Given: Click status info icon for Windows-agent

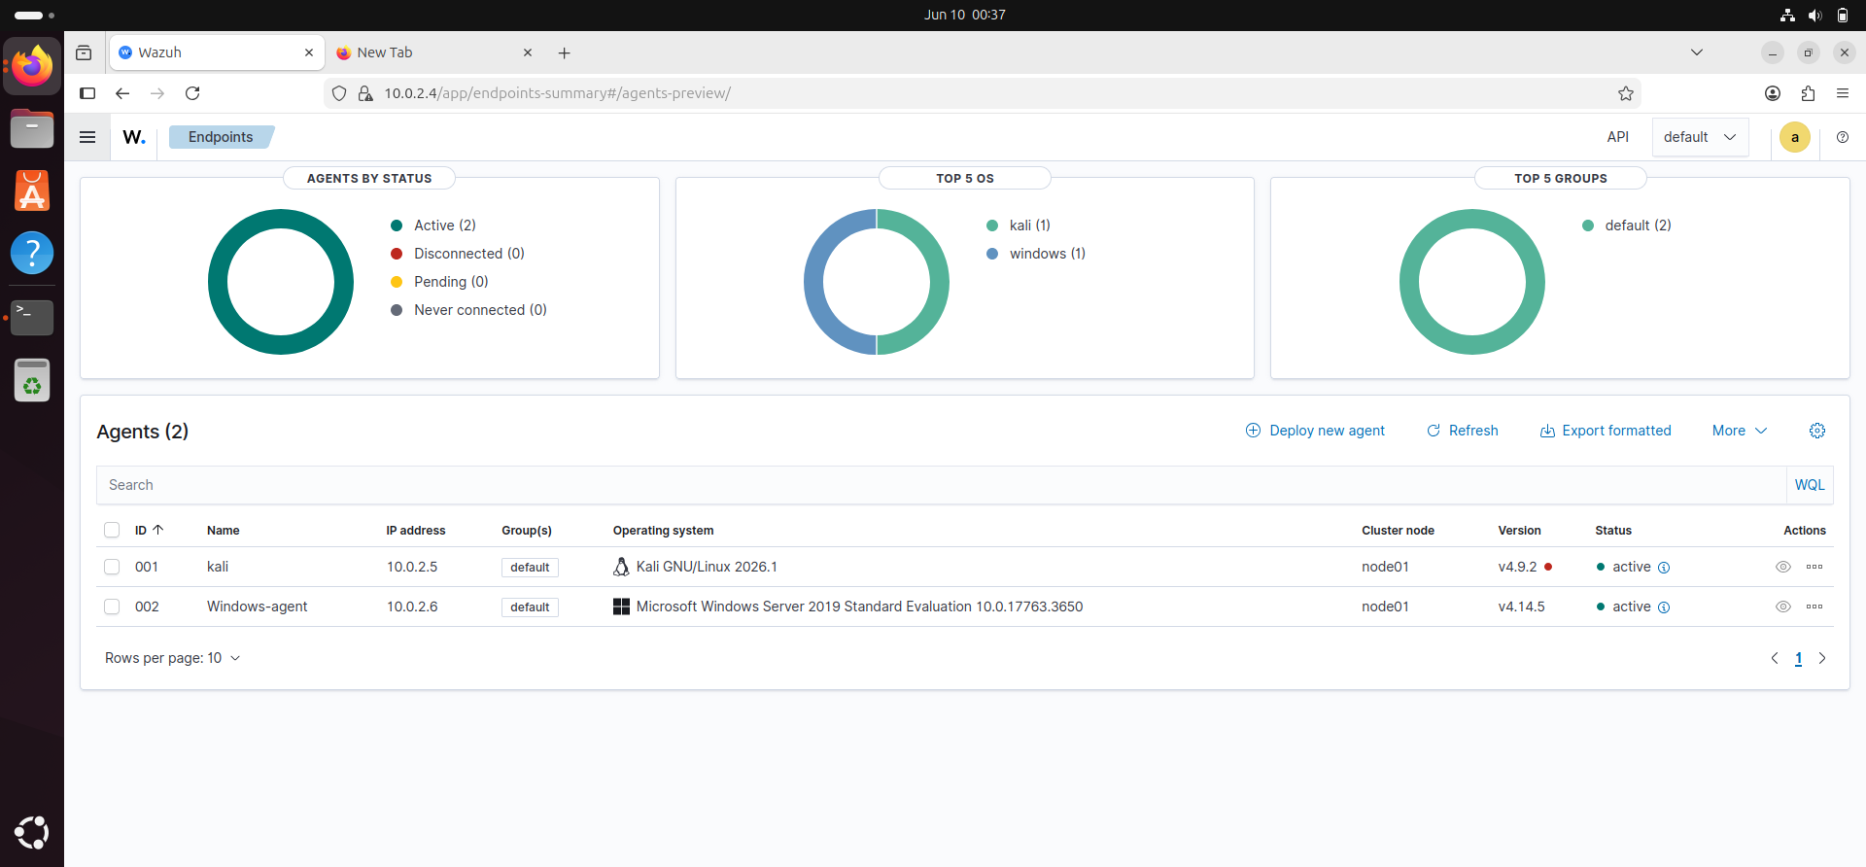Looking at the screenshot, I should click(1664, 607).
